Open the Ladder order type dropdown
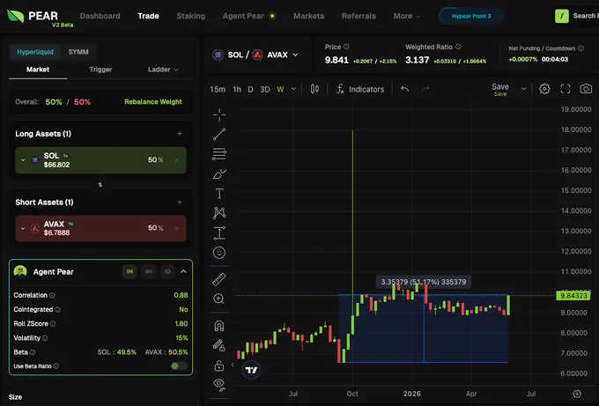Viewport: 599px width, 406px height. (163, 70)
